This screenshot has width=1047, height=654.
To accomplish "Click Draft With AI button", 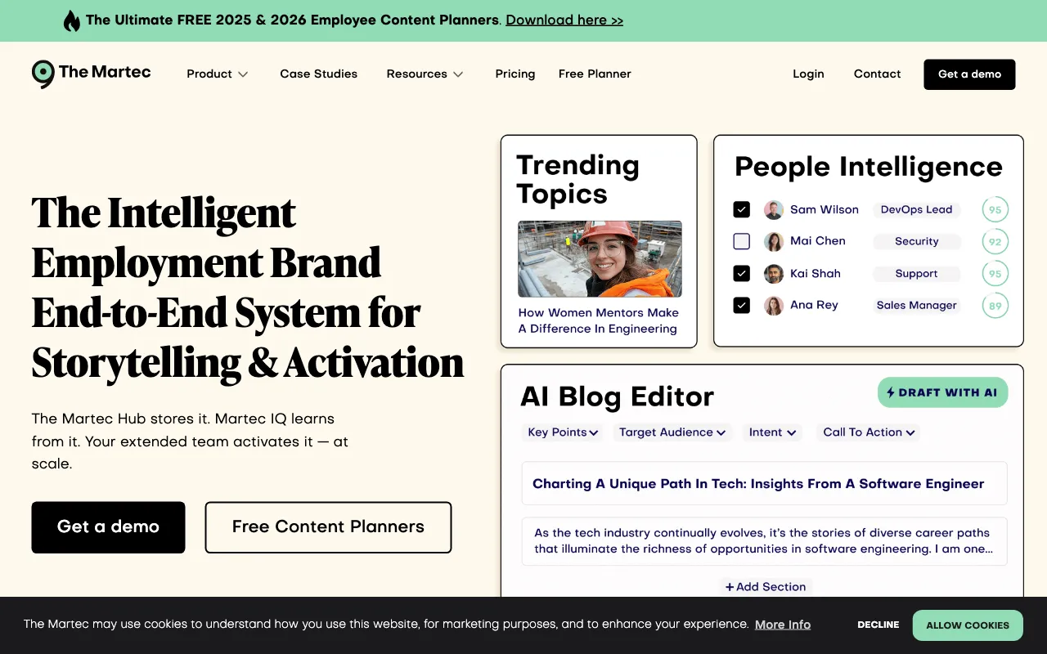I will click(943, 392).
